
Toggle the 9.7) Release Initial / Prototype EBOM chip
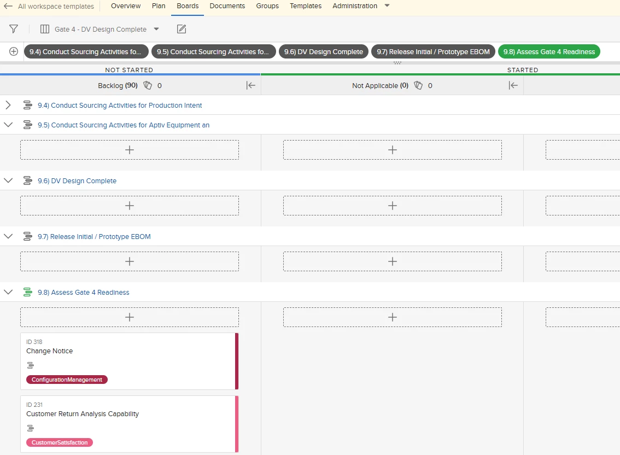pyautogui.click(x=433, y=51)
